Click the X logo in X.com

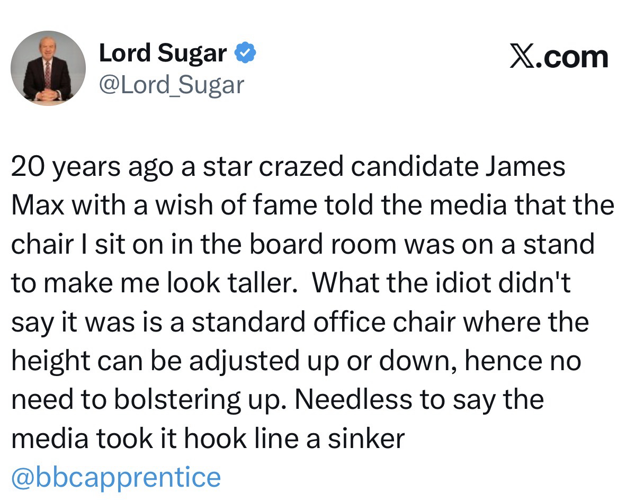522,57
